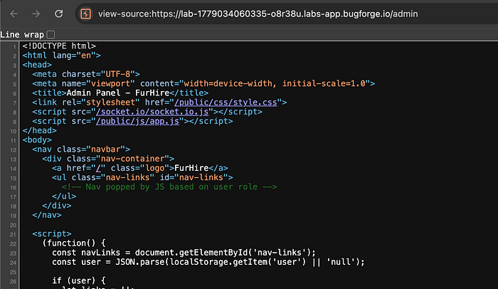
Task: Go back with the browser back arrow
Action: point(14,14)
